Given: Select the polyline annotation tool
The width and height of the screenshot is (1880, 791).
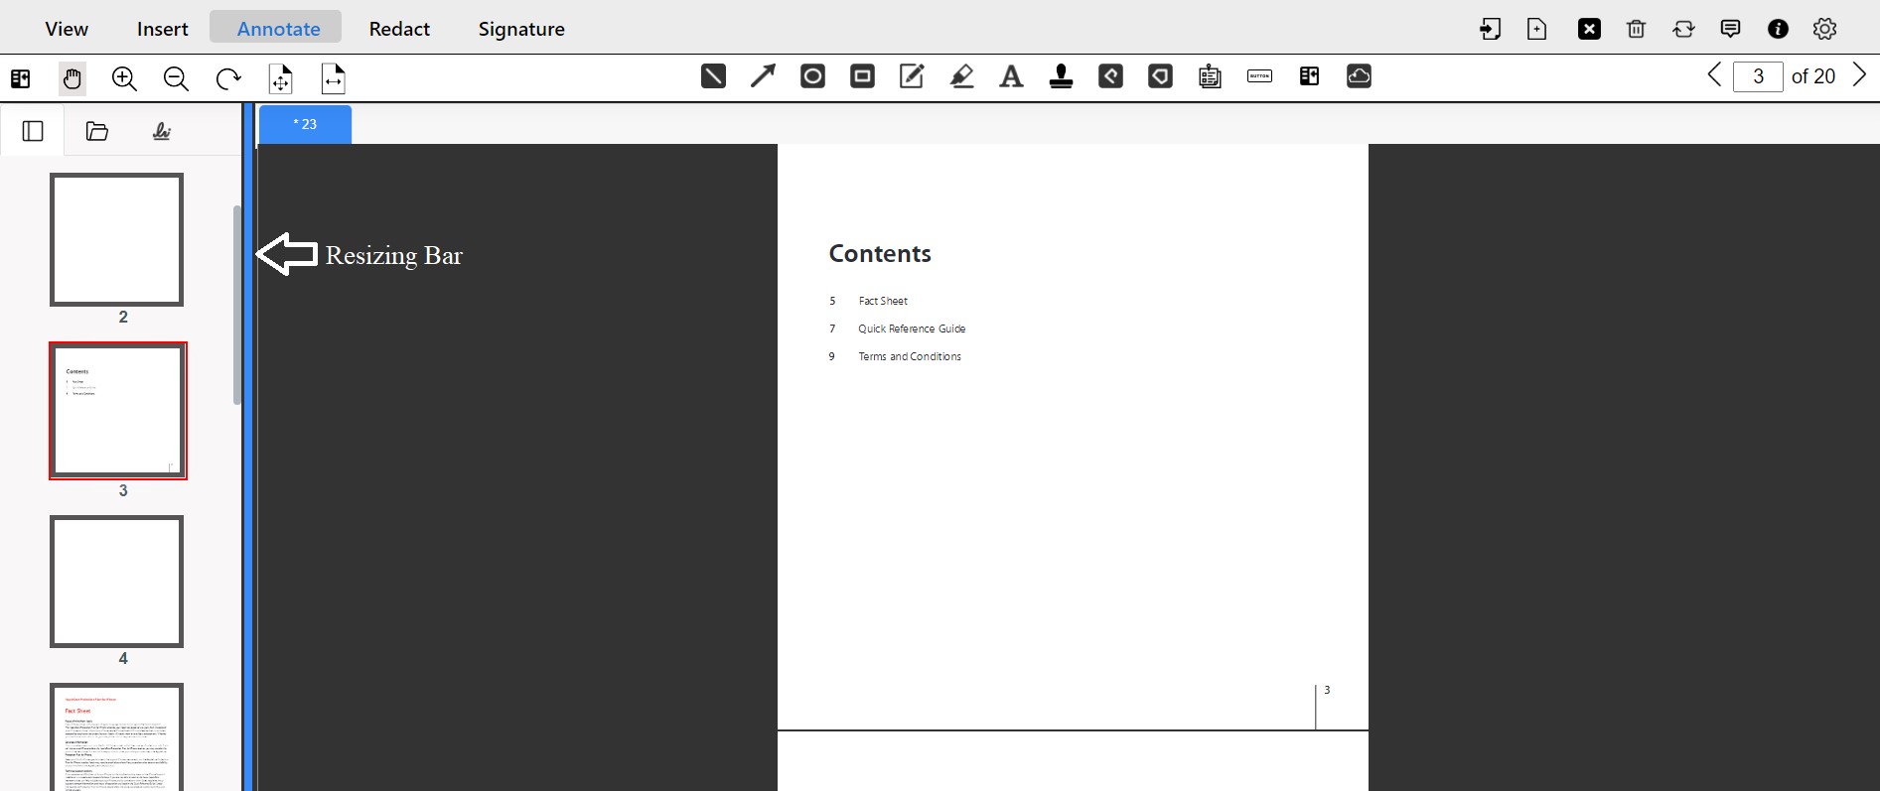Looking at the screenshot, I should (x=1110, y=76).
